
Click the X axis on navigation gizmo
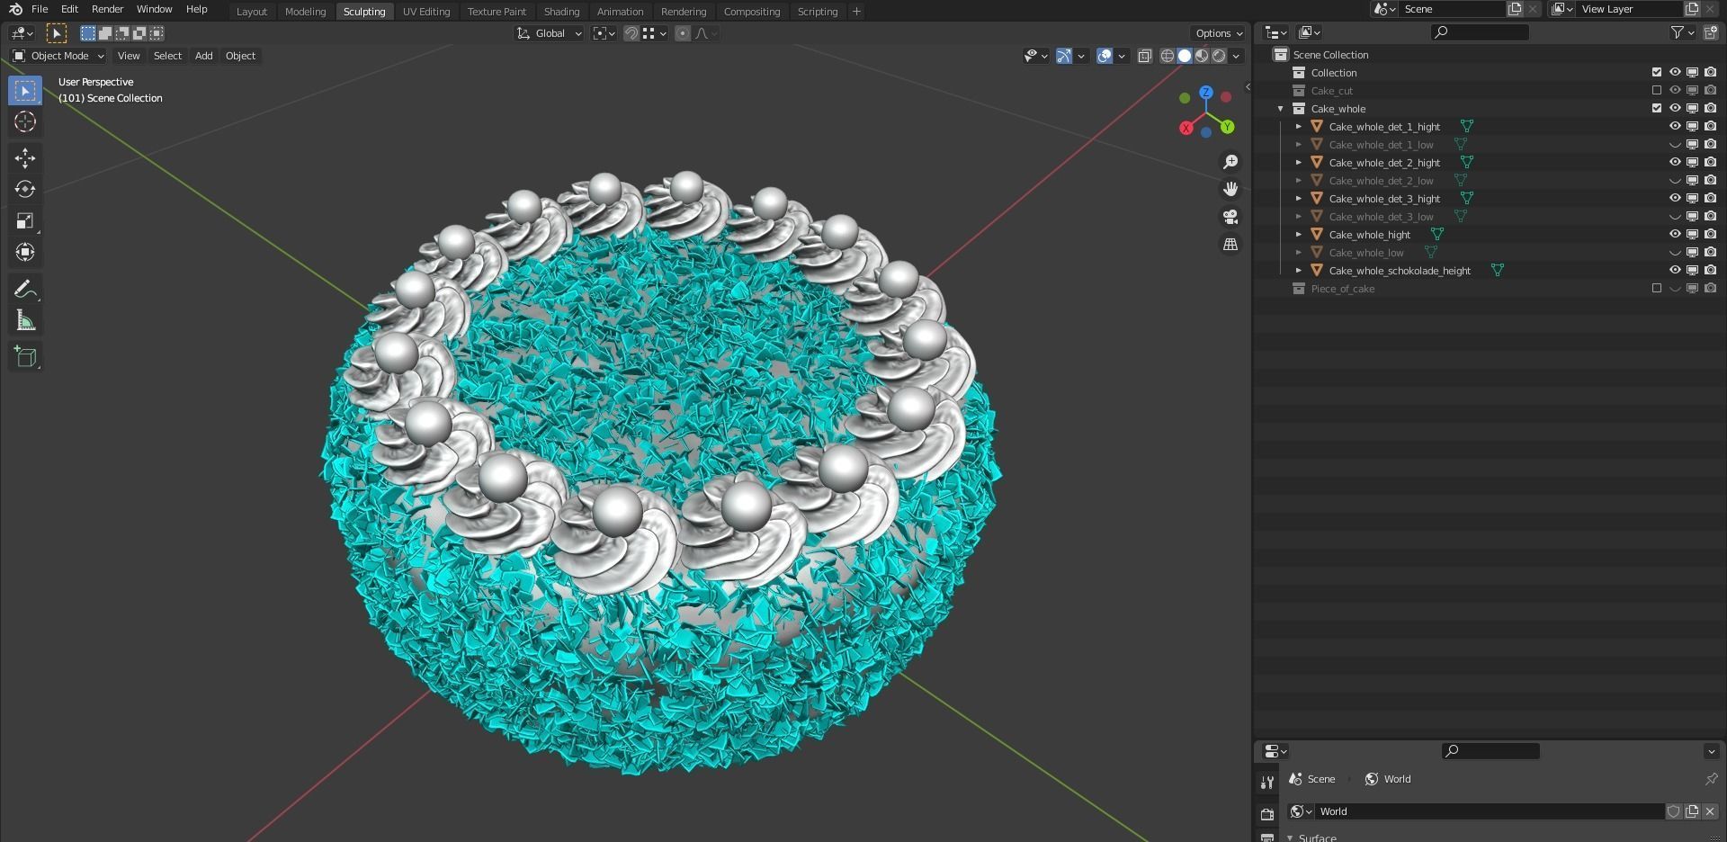1186,128
